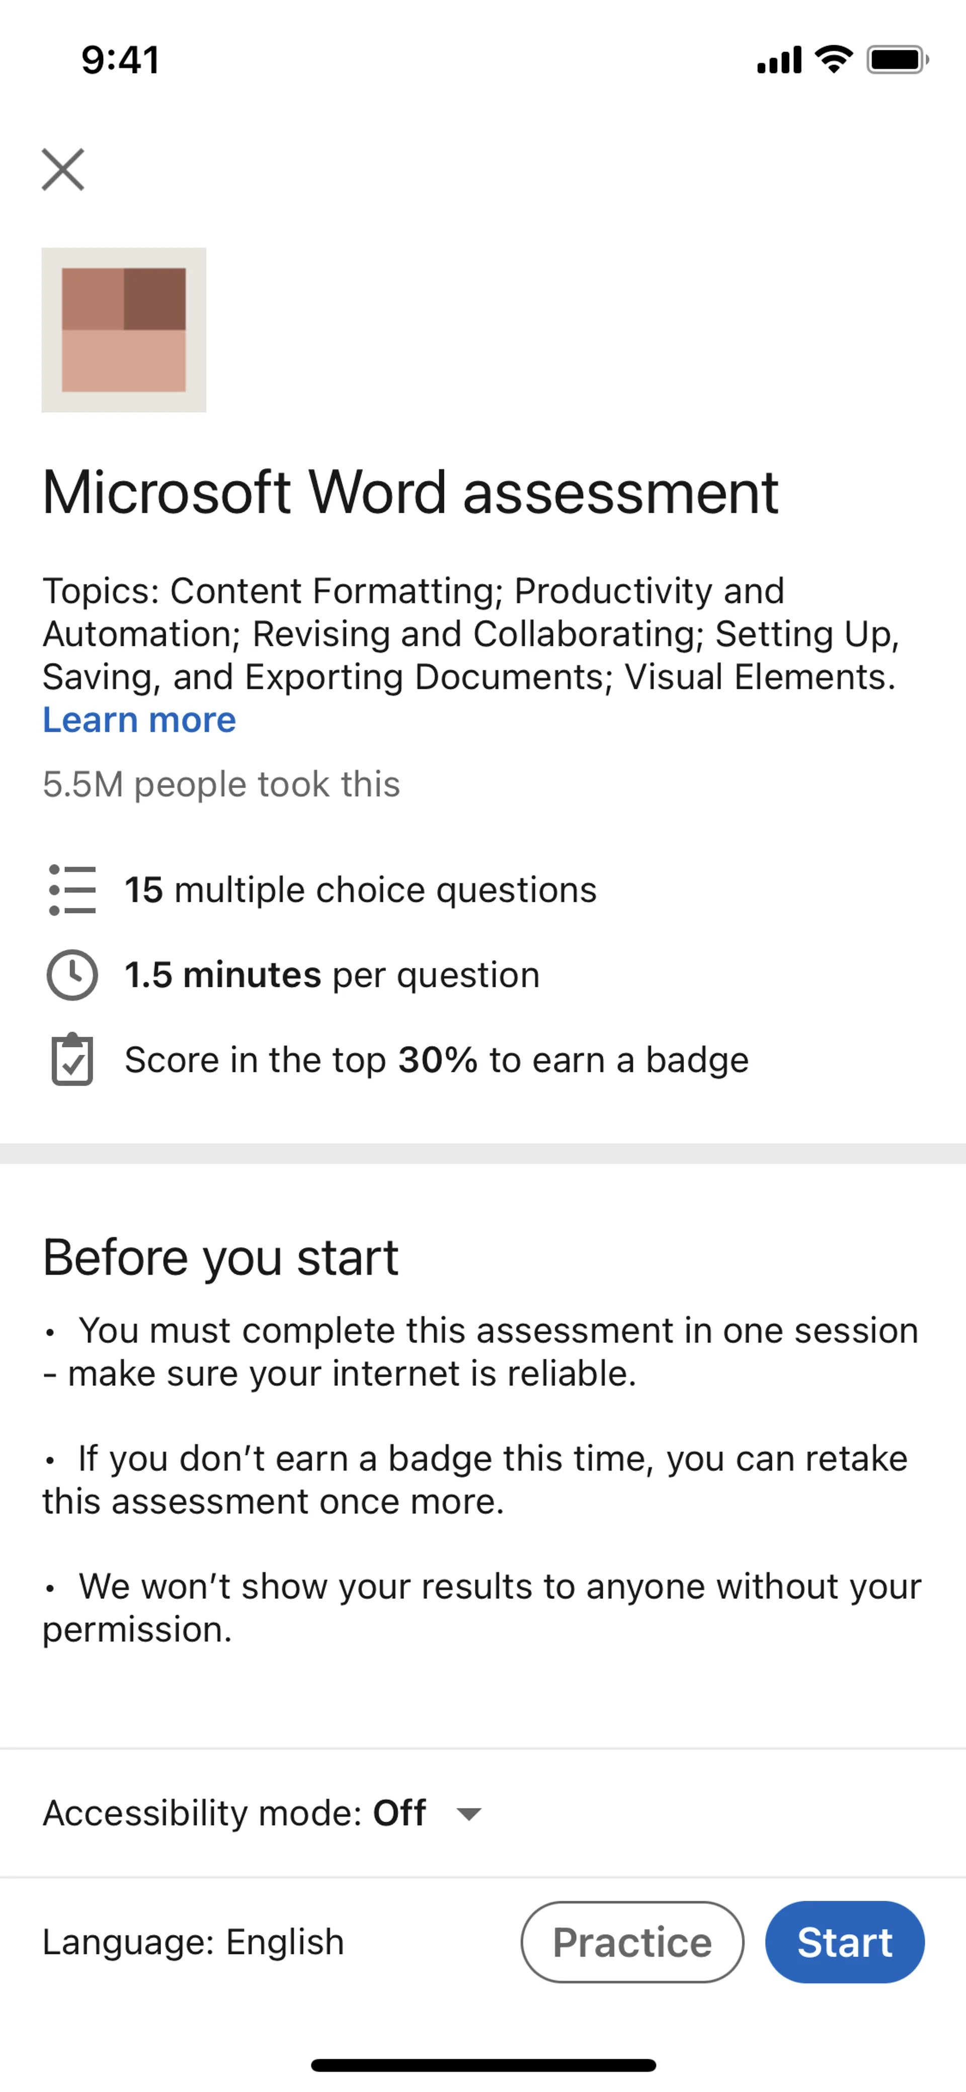
Task: Tap the Topics description paragraph
Action: [x=471, y=634]
